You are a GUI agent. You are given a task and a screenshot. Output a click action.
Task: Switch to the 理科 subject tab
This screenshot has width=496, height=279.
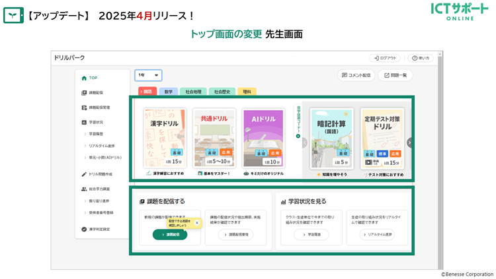coord(247,92)
